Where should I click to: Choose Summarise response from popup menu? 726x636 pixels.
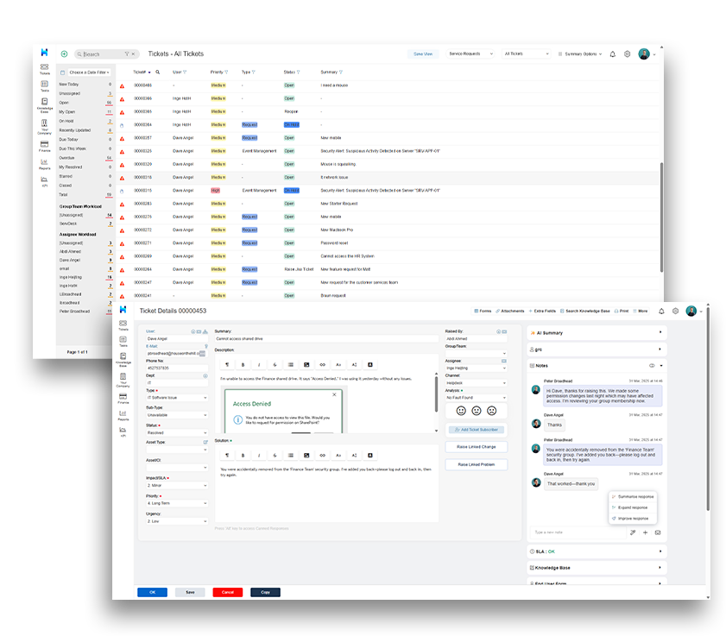(633, 497)
